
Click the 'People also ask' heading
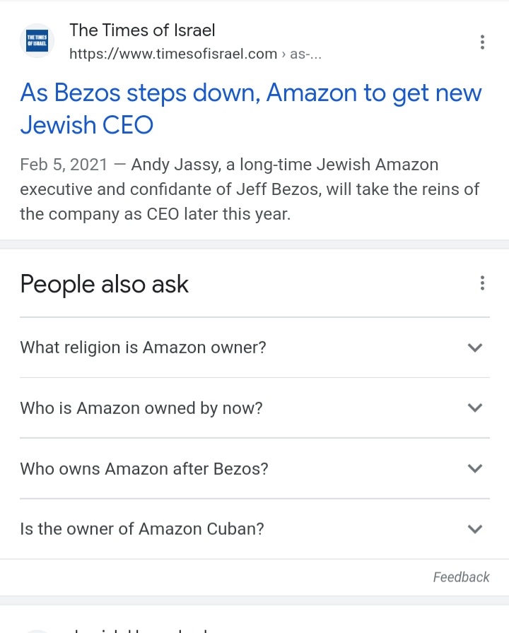pyautogui.click(x=104, y=284)
